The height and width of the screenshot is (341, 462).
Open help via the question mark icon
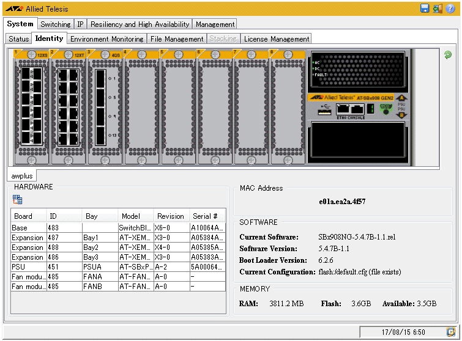[450, 9]
